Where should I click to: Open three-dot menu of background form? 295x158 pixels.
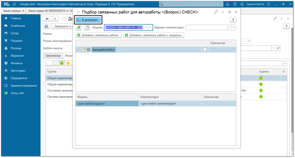point(282,18)
